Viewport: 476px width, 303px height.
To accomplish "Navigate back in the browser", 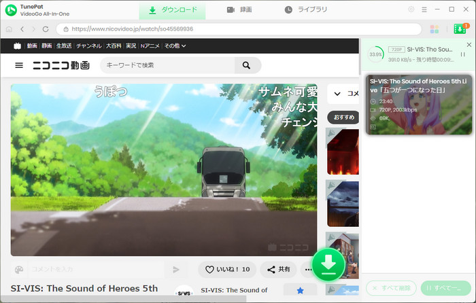I will coord(22,29).
